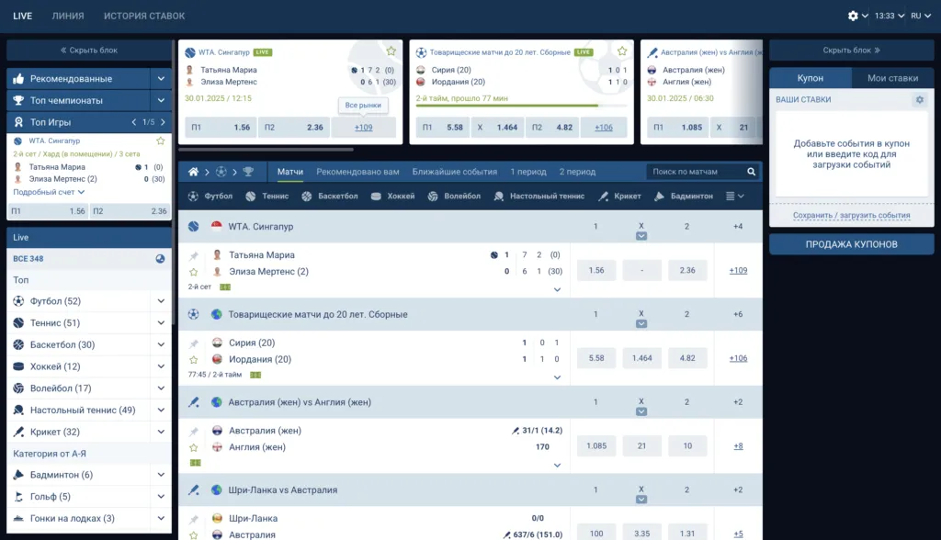Click the ПРОДАЖА КУПОНОВ button
Screen dimensions: 941x540
click(851, 244)
